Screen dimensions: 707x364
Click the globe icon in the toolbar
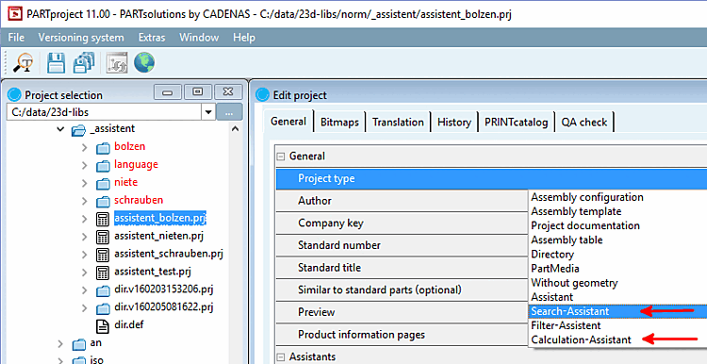144,62
